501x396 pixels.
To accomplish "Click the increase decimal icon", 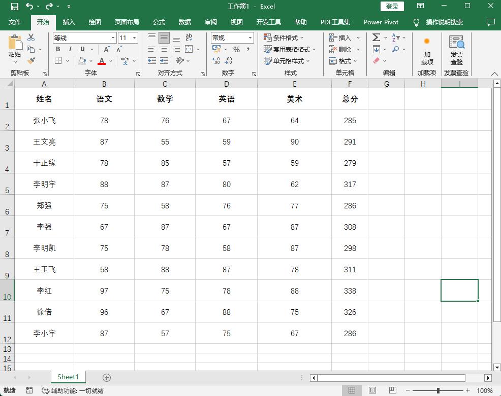I will point(216,60).
